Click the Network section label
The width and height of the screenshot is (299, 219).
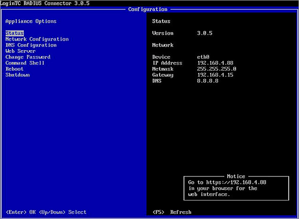tap(163, 45)
